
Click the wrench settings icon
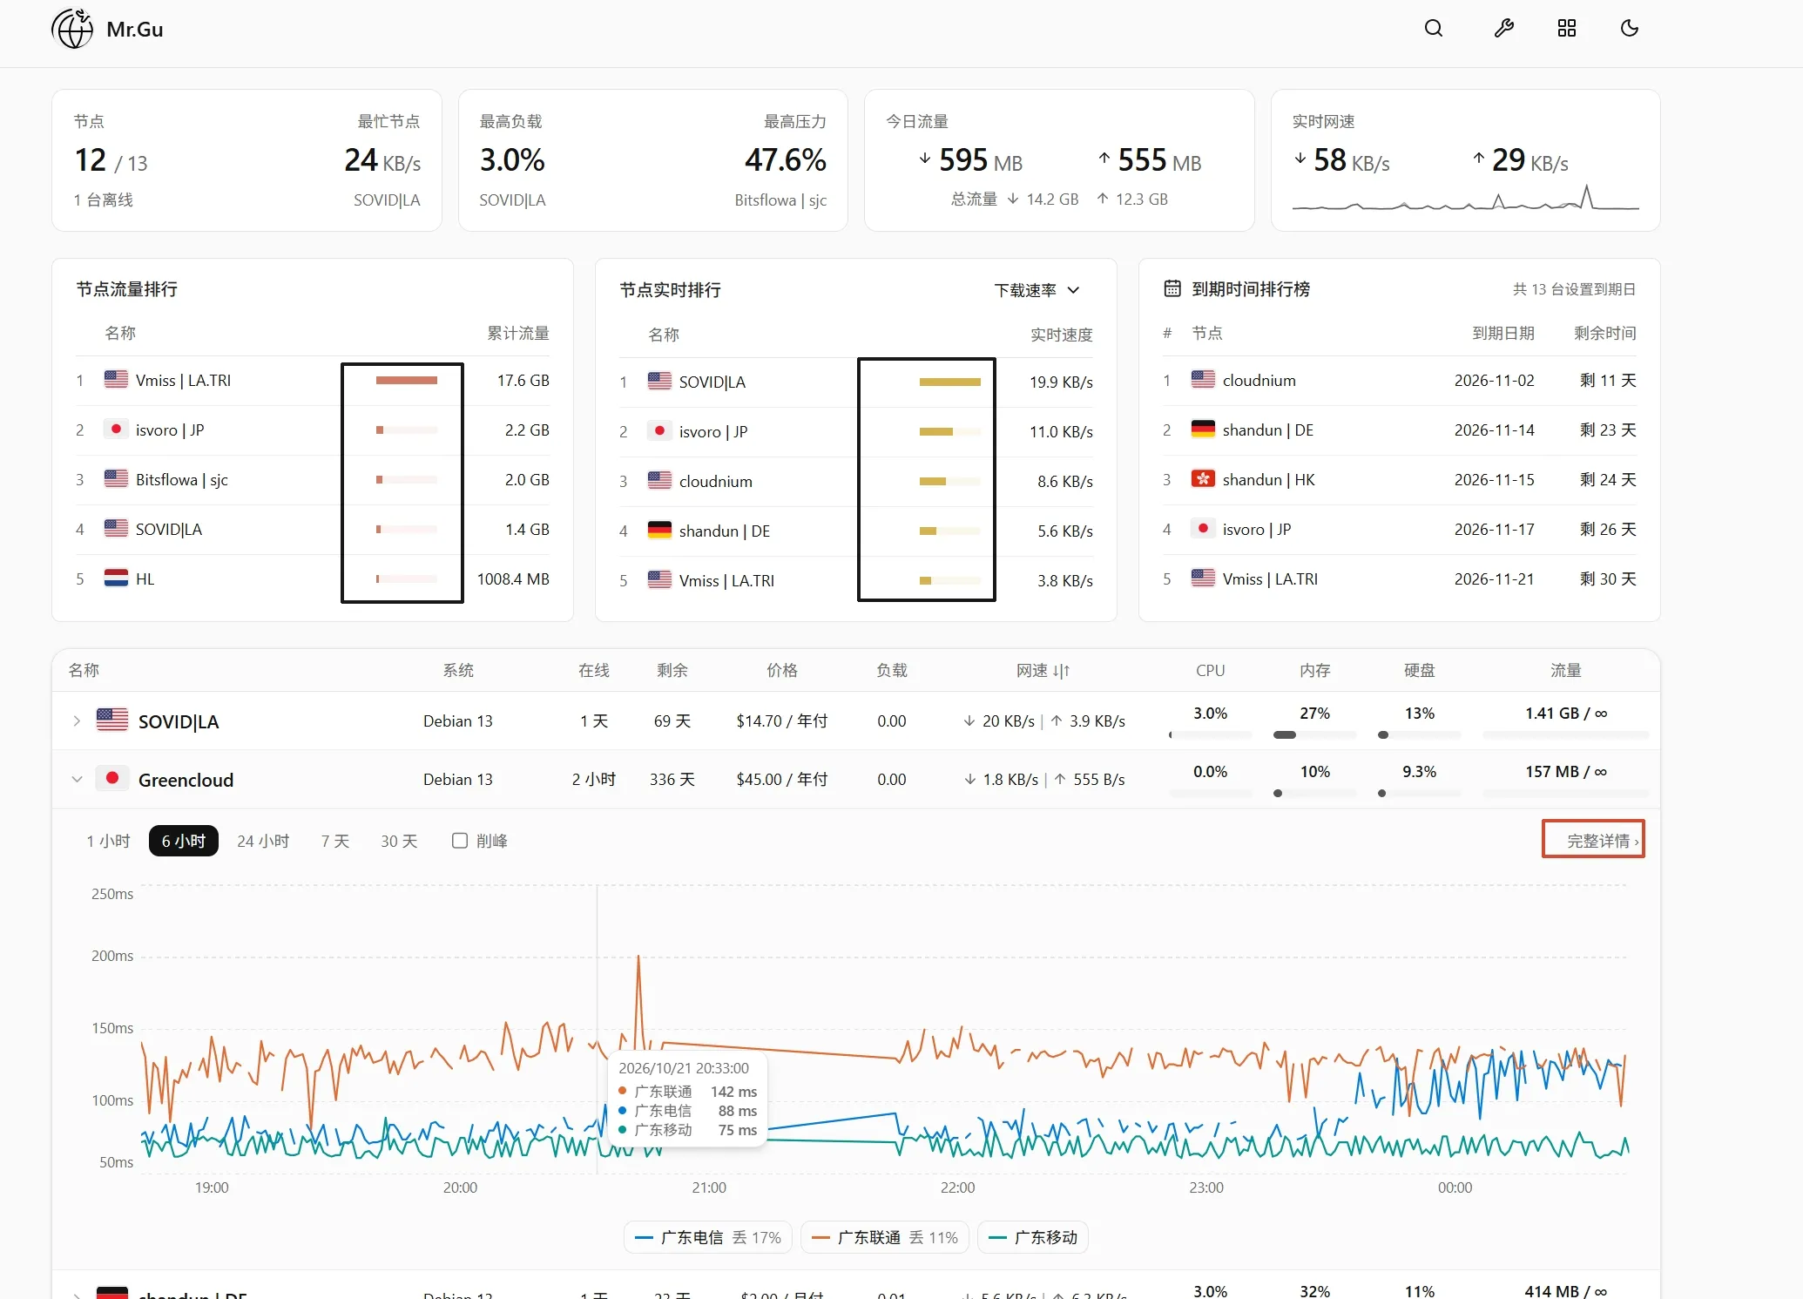point(1503,29)
